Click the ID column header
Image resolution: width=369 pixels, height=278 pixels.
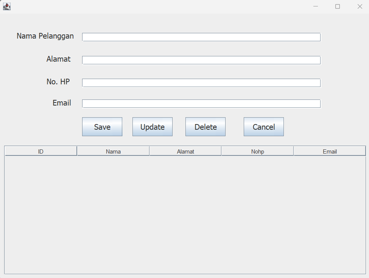pyautogui.click(x=41, y=151)
